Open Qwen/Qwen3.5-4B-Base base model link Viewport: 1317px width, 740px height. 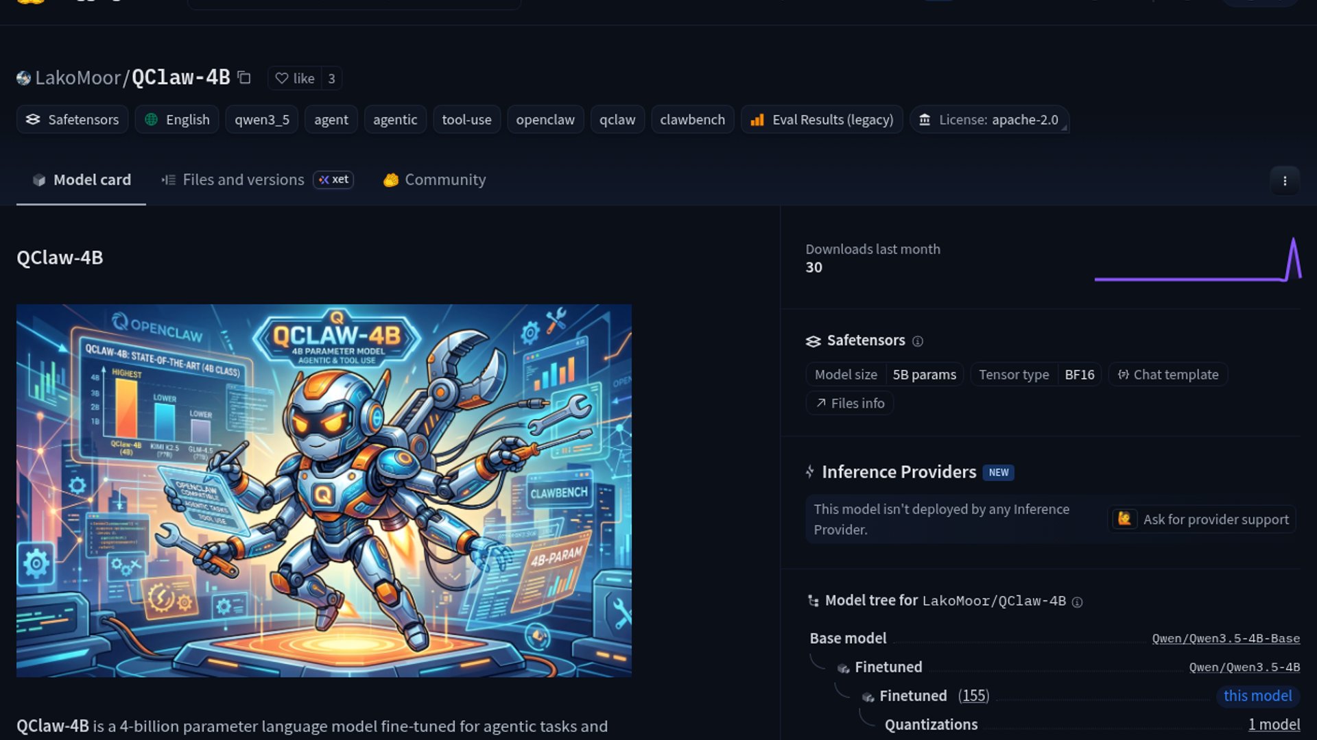1226,639
